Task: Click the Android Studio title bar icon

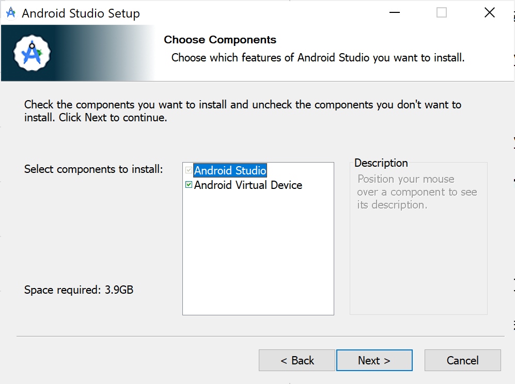Action: click(x=10, y=13)
